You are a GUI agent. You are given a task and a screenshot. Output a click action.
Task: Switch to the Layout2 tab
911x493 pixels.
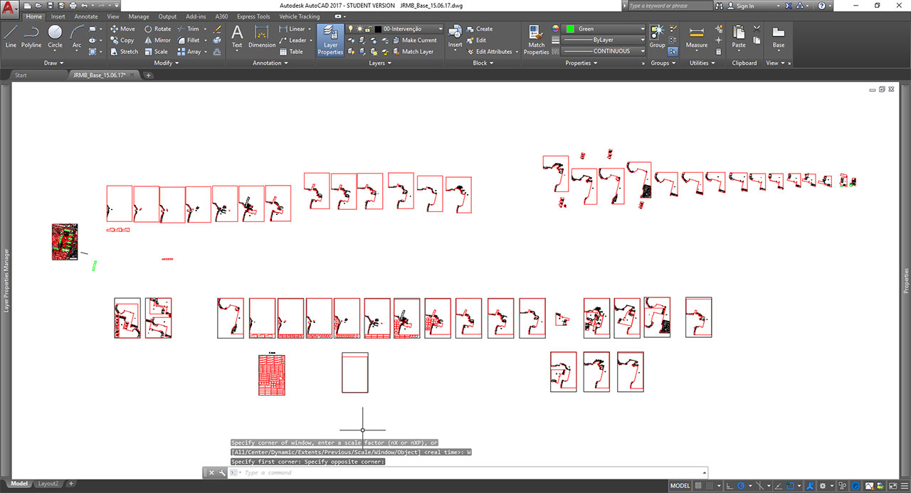point(48,484)
